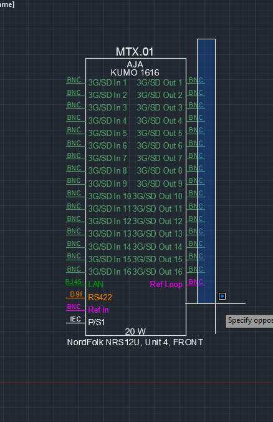
Task: Select the 3G/SD In 14 port label
Action: (110, 247)
